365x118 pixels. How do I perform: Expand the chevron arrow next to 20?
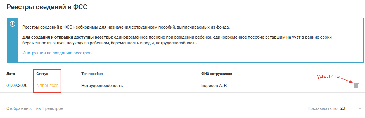point(359,108)
